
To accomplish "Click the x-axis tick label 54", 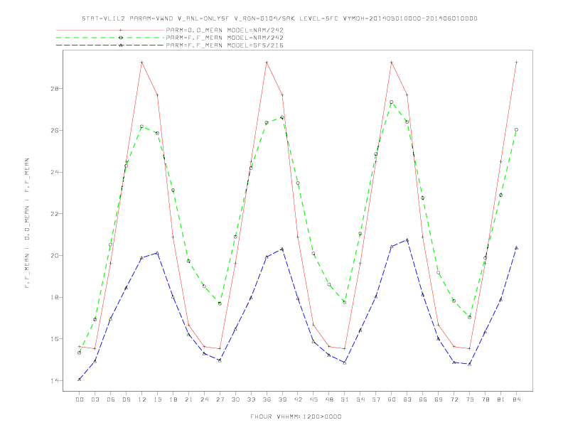I will [x=360, y=399].
